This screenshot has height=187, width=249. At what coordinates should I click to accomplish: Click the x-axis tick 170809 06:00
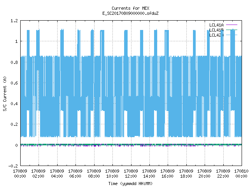click(x=75, y=174)
